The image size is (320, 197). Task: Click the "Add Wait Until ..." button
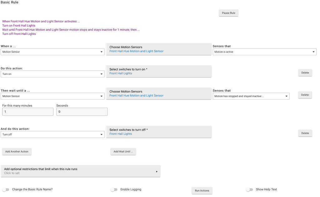pos(123,151)
